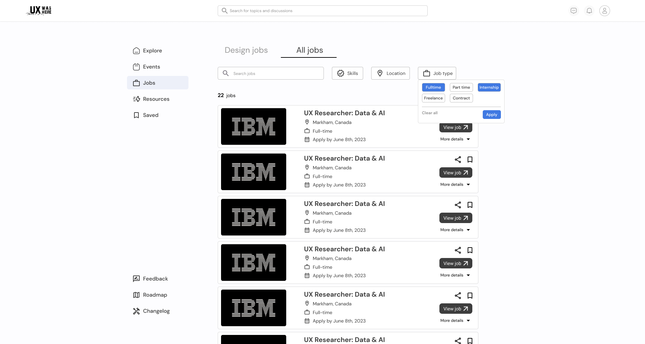Open the notifications bell icon
The width and height of the screenshot is (645, 344).
589,11
